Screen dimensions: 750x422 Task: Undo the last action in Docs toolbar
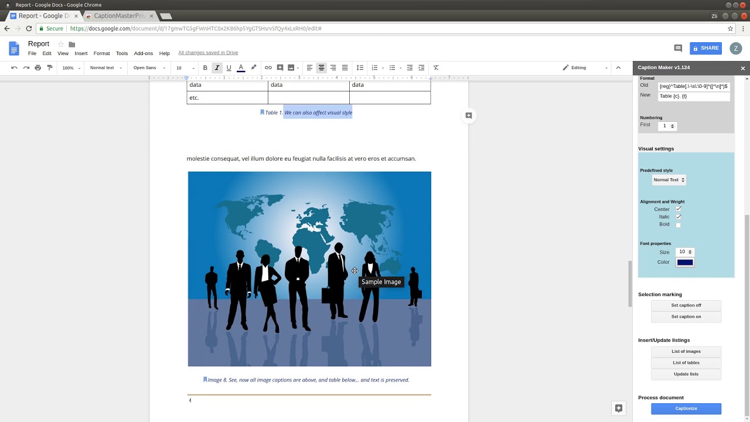(14, 68)
